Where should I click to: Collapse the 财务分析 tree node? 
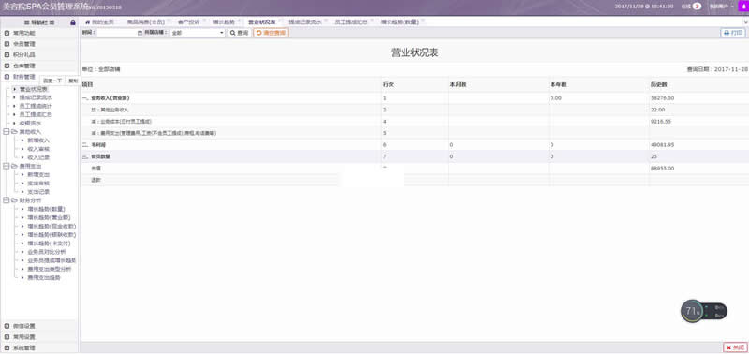7,200
